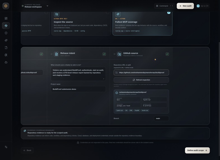Select the highlighted workflow nodes sidebar icon
220x160 pixels.
pos(6,26)
